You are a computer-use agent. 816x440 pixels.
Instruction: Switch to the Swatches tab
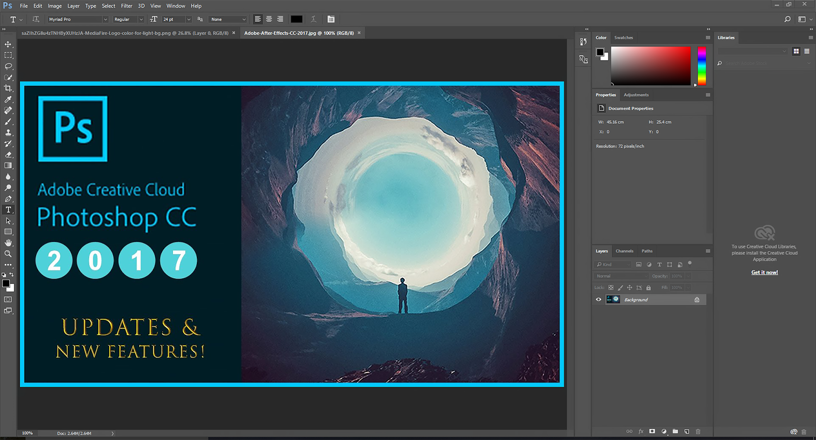[x=623, y=38]
